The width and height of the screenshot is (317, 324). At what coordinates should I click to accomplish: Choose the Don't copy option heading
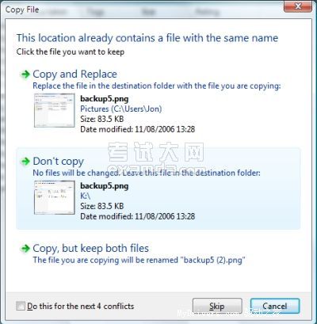click(x=59, y=161)
